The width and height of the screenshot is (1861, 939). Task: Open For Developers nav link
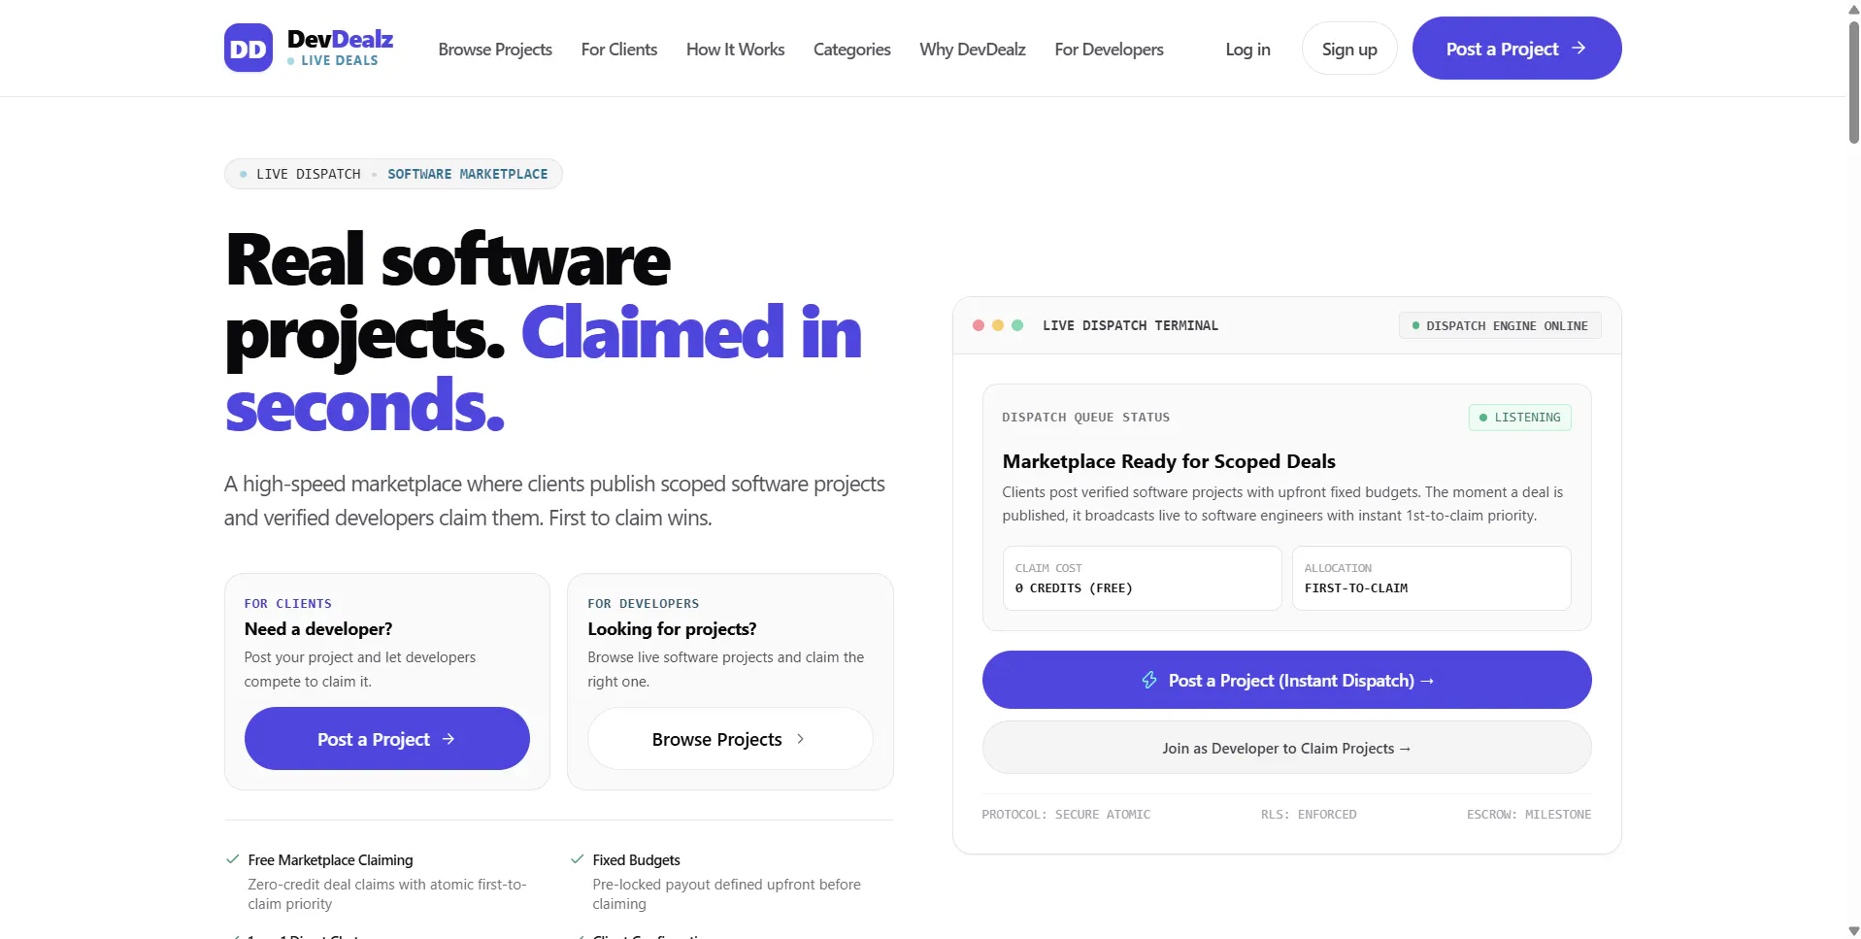[x=1109, y=50]
